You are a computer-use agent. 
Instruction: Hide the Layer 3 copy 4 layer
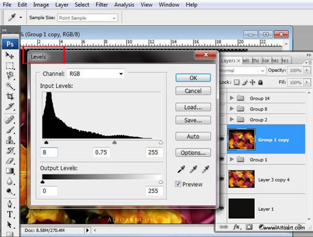[x=222, y=179]
